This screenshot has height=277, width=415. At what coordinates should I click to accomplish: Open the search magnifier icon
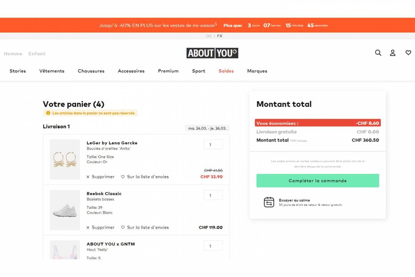pos(378,53)
